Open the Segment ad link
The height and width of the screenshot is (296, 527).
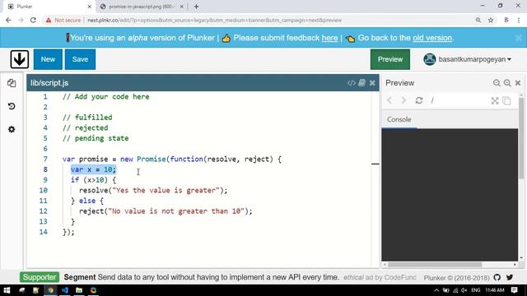[201, 277]
